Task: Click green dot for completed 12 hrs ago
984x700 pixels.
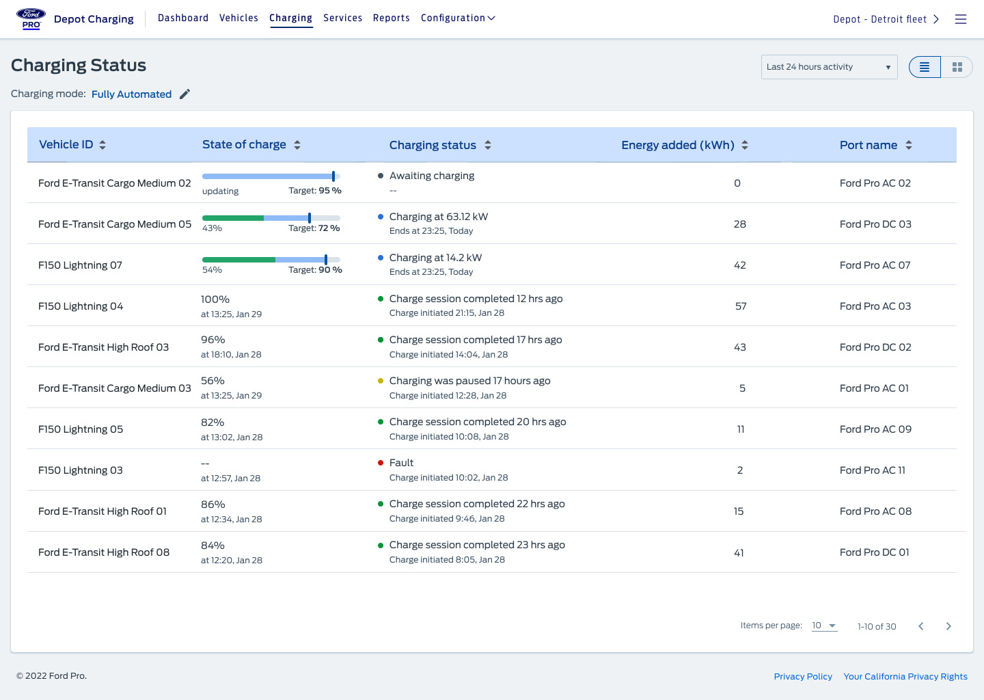Action: pos(381,299)
